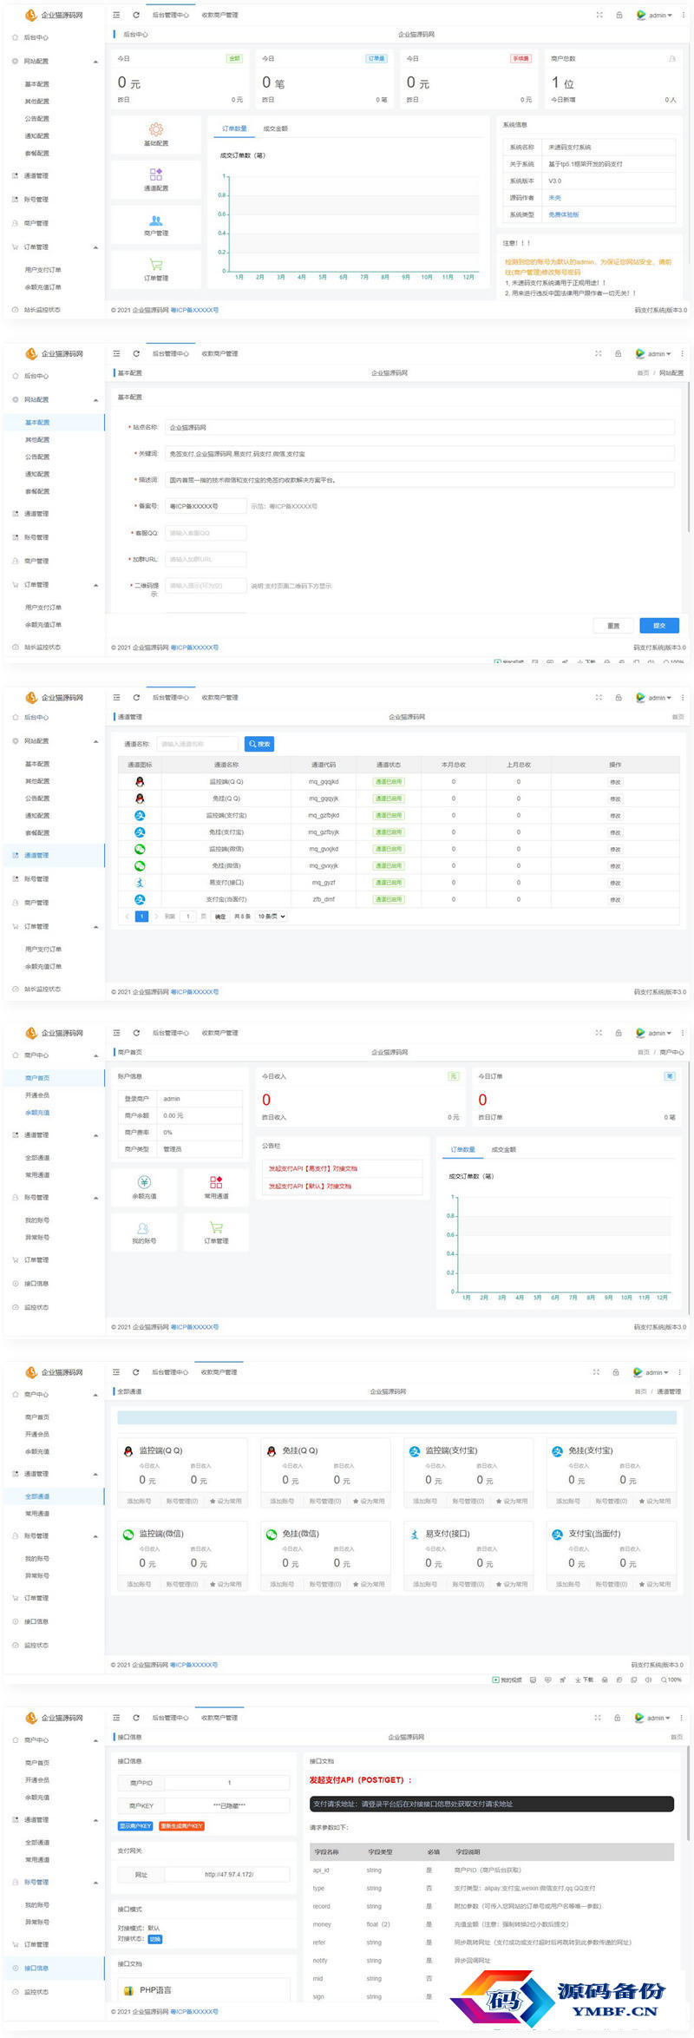
Task: Click Alipay icon in the zfb_dmf table row
Action: [140, 899]
